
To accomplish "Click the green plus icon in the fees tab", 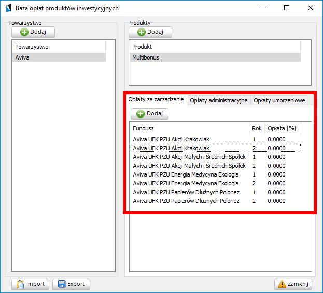I will (141, 113).
